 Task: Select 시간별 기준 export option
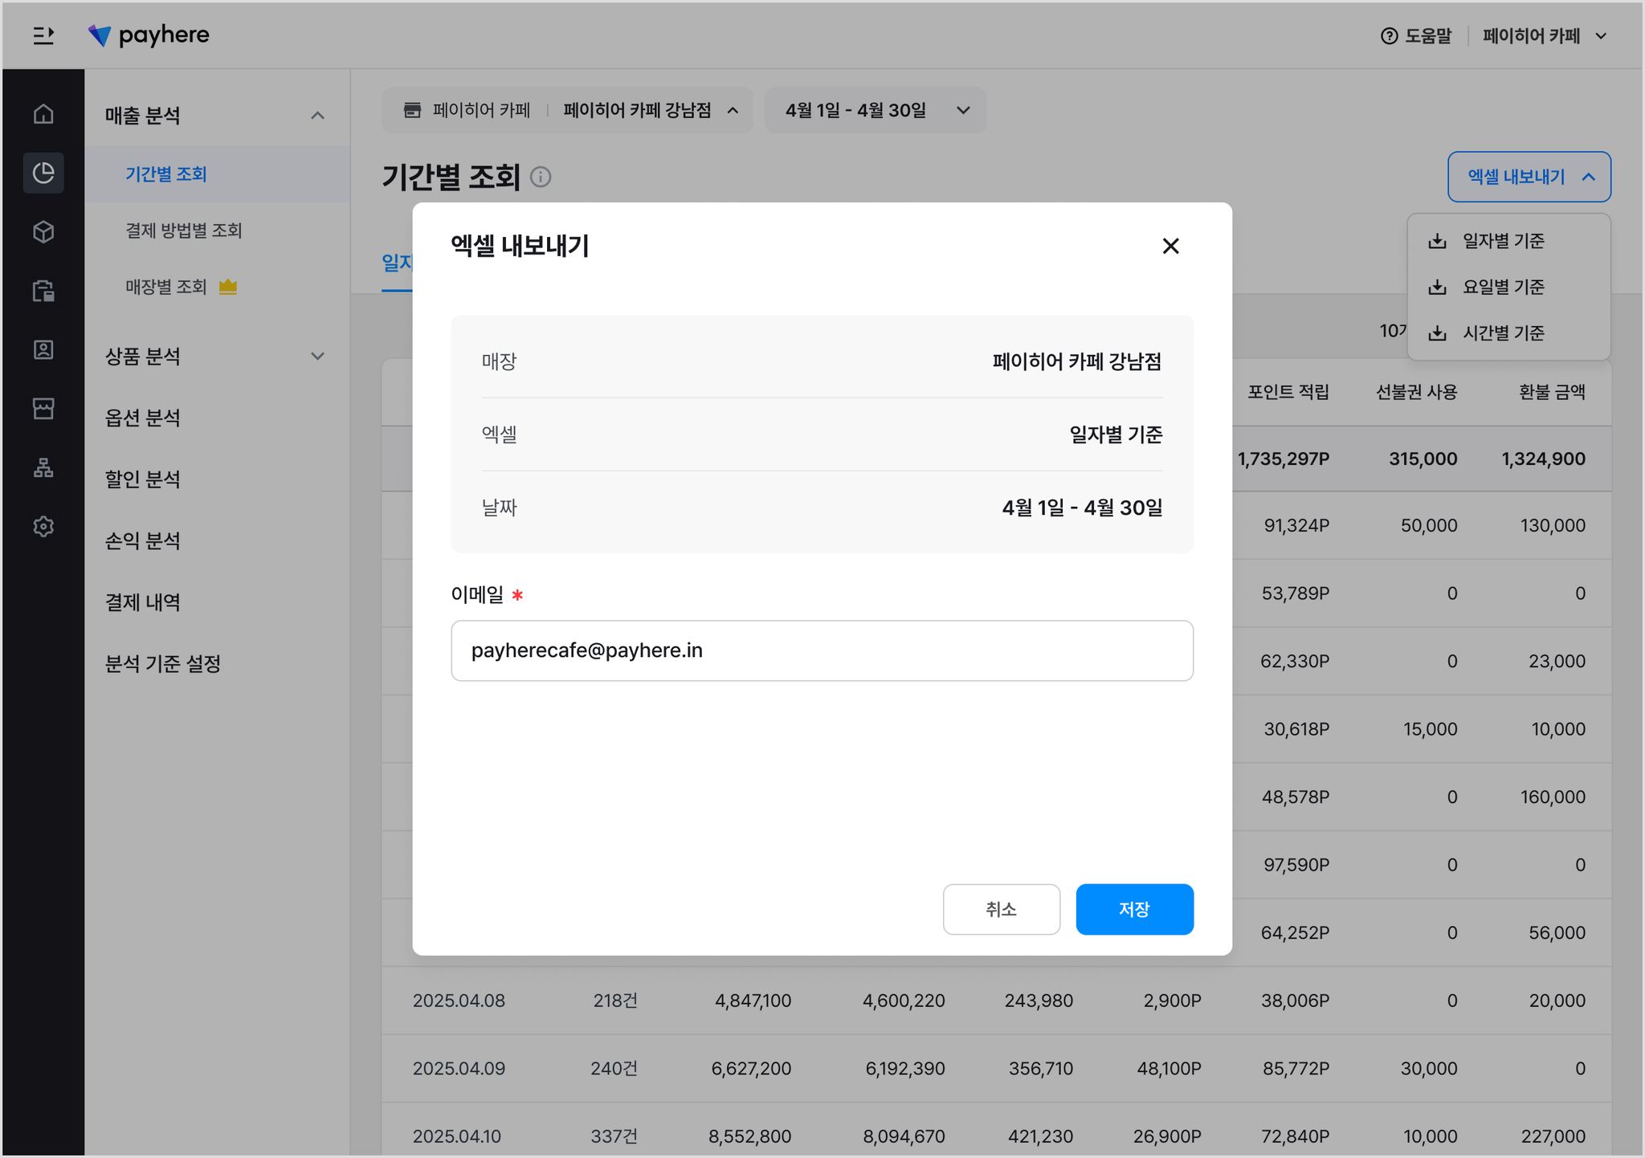click(1508, 332)
